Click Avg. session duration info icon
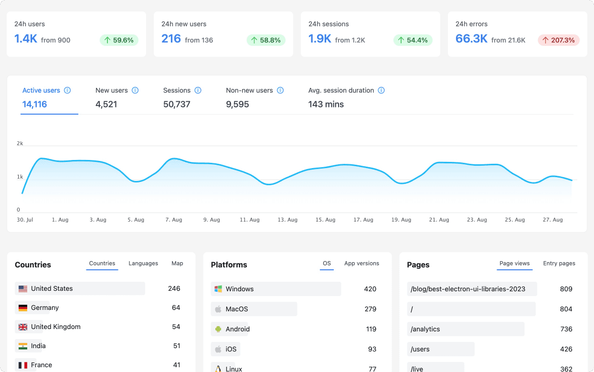 [x=381, y=90]
